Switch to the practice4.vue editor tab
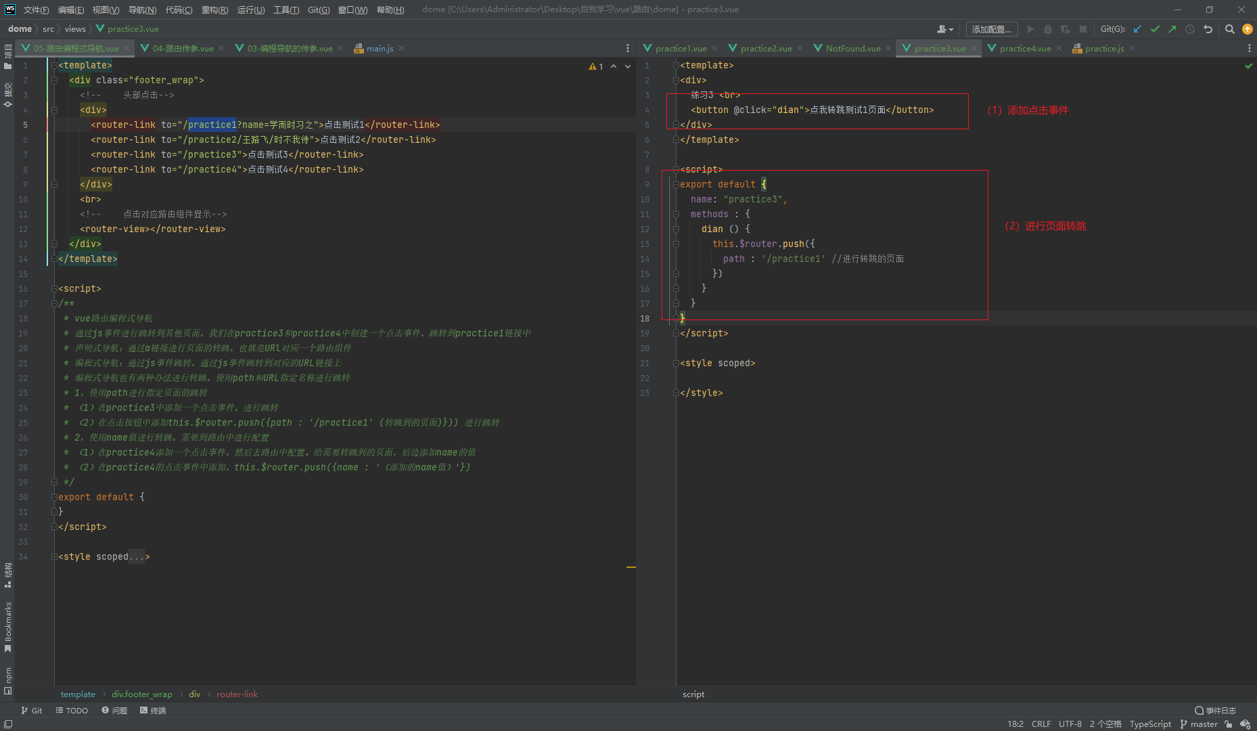1257x731 pixels. click(x=1024, y=48)
